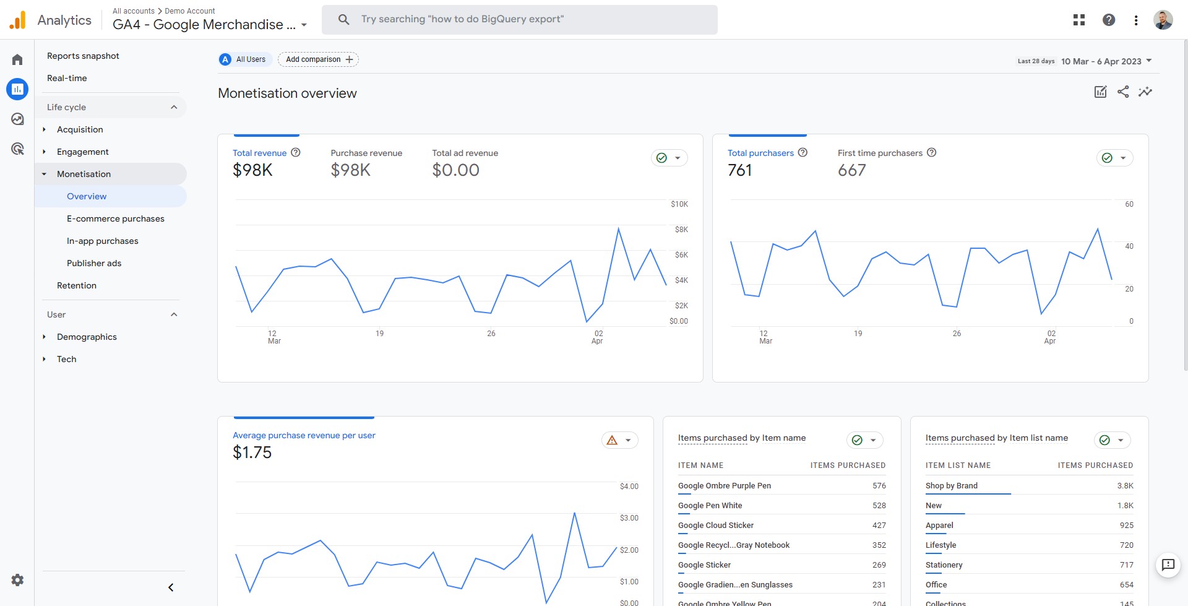This screenshot has width=1188, height=606.
Task: Select the Reports icon in left rail
Action: (17, 89)
